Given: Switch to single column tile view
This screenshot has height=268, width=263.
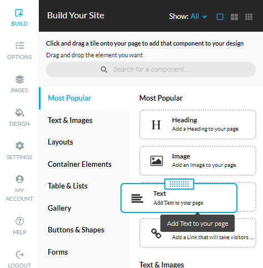Looking at the screenshot, I should 220,17.
